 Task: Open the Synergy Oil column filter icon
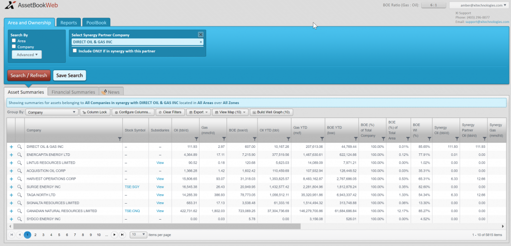457,139
